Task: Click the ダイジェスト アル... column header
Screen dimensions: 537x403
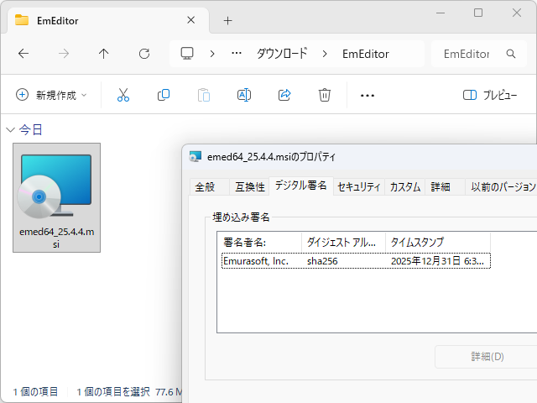Action: pos(343,243)
